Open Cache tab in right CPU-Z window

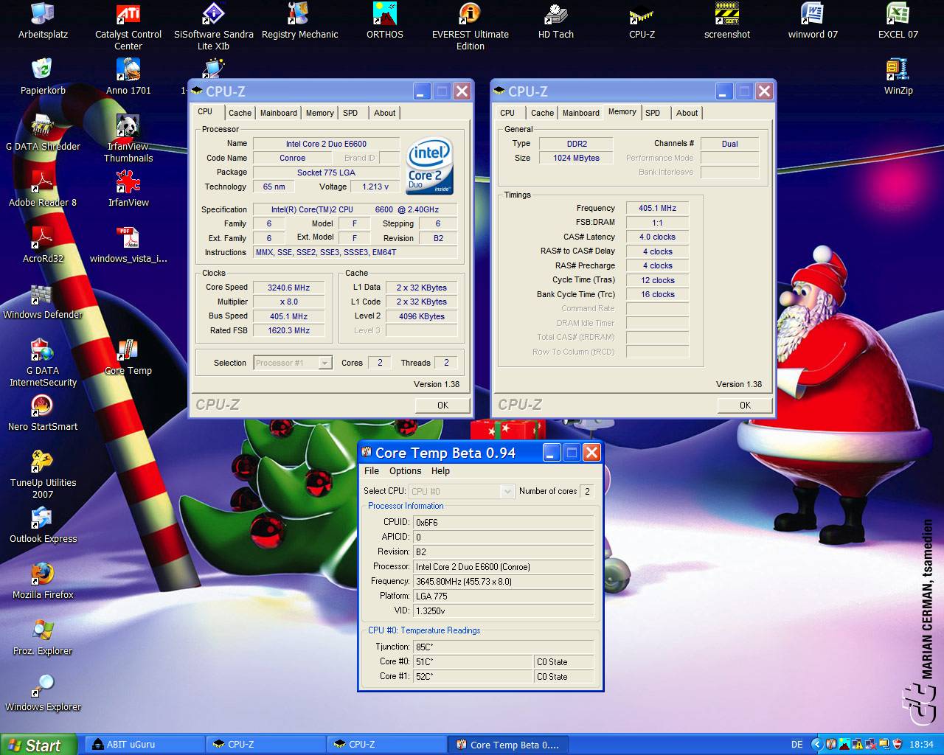pos(542,113)
